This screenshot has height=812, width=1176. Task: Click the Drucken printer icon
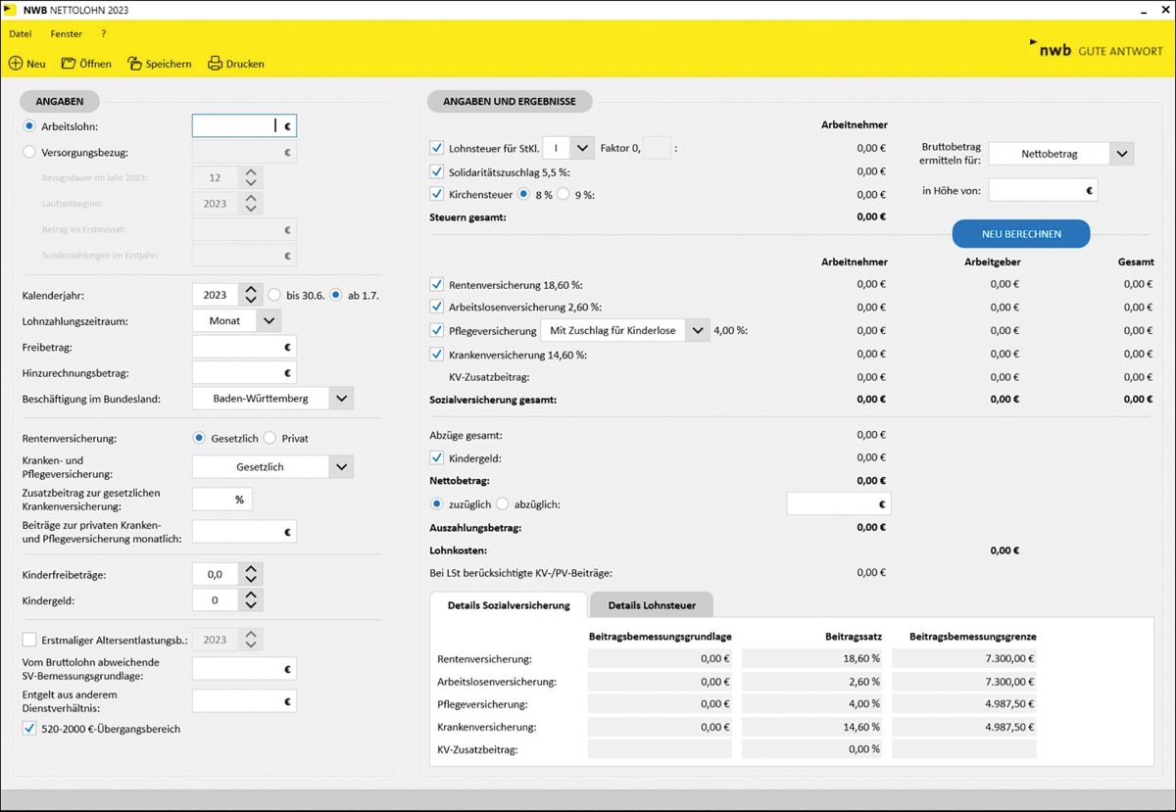[216, 64]
